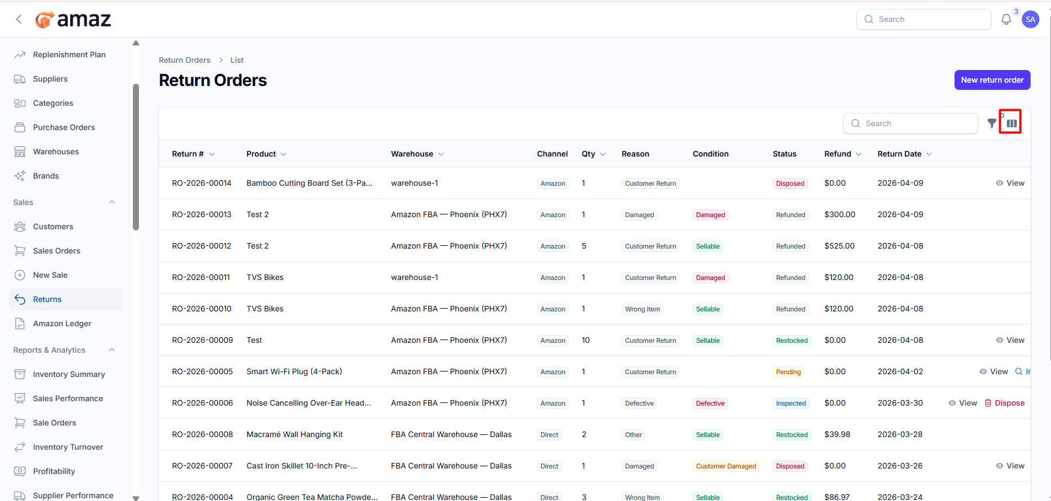Click the Inventory Summary icon

[x=20, y=374]
